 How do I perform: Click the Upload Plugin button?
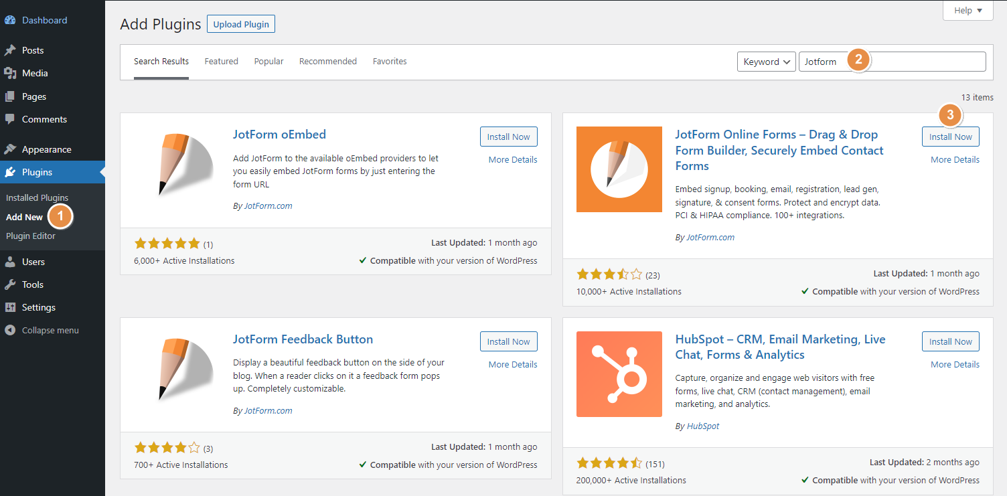(x=241, y=24)
